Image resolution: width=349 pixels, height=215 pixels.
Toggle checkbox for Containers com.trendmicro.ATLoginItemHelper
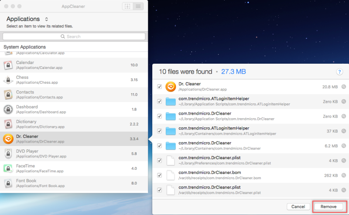[159, 131]
